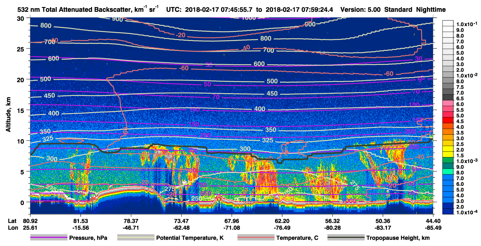Click latitude value 73.47
This screenshot has width=481, height=246.
[181, 221]
